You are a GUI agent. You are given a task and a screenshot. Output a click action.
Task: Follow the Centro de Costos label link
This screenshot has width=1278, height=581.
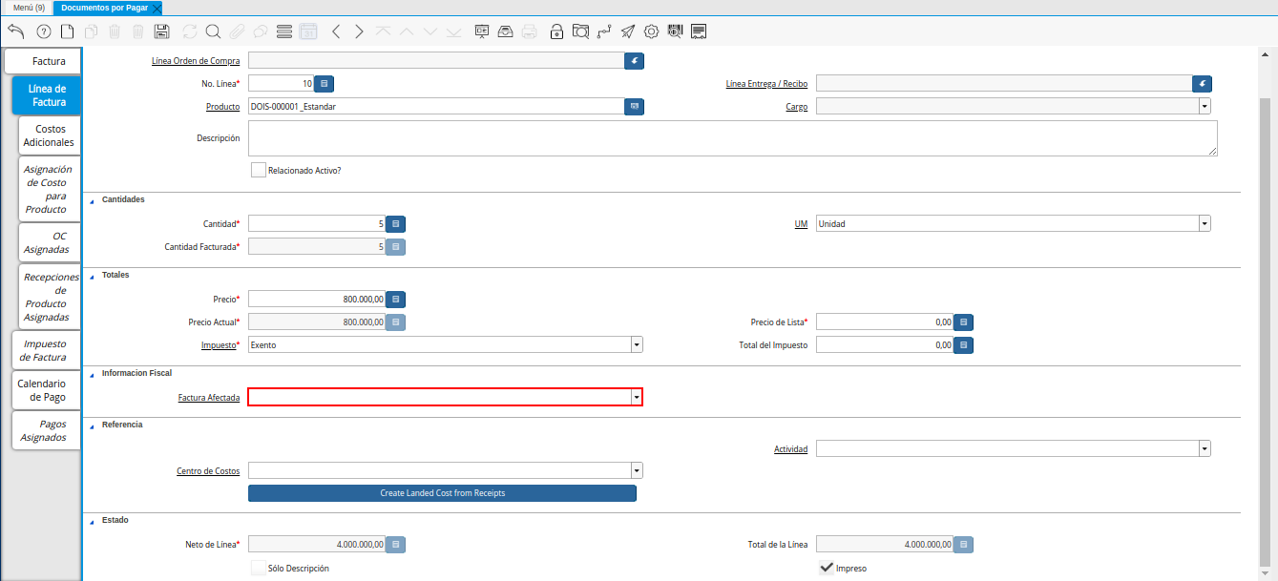click(x=208, y=471)
